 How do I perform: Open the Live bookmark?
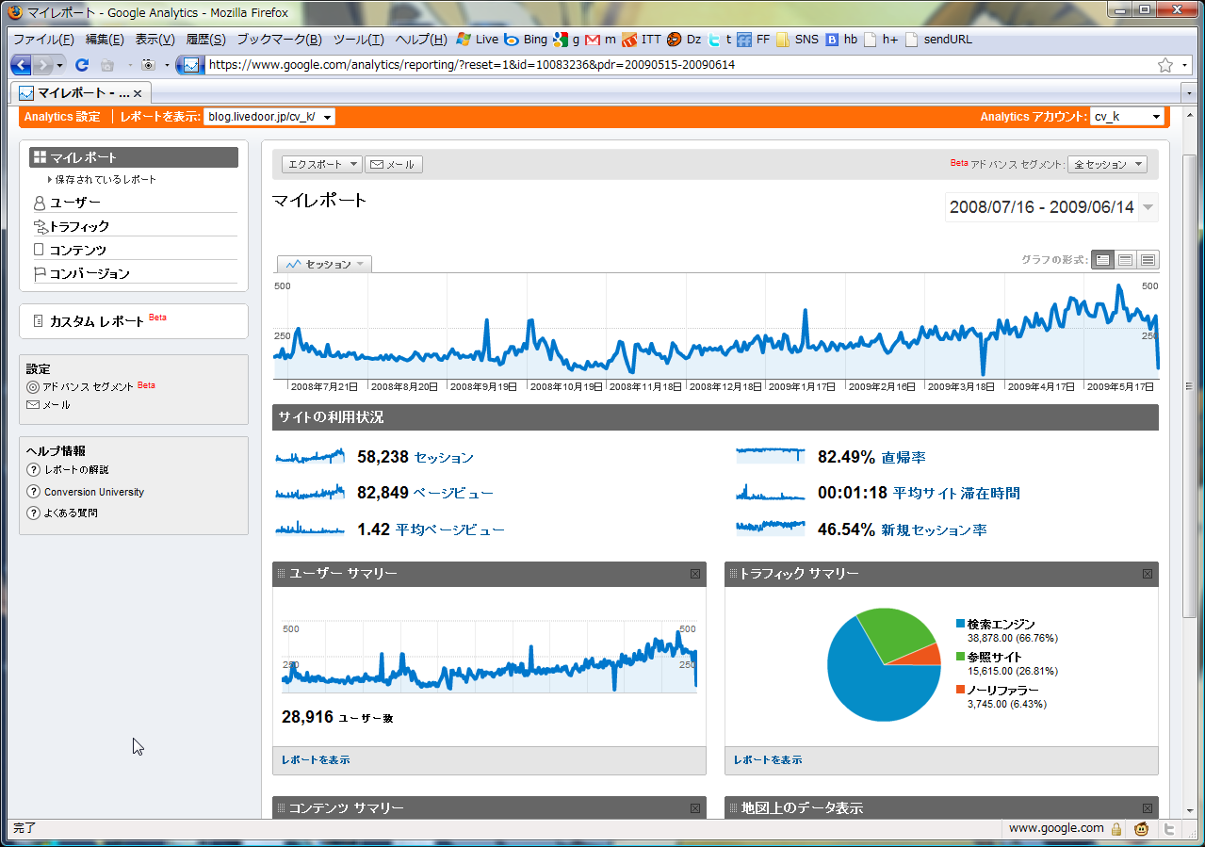[x=478, y=40]
